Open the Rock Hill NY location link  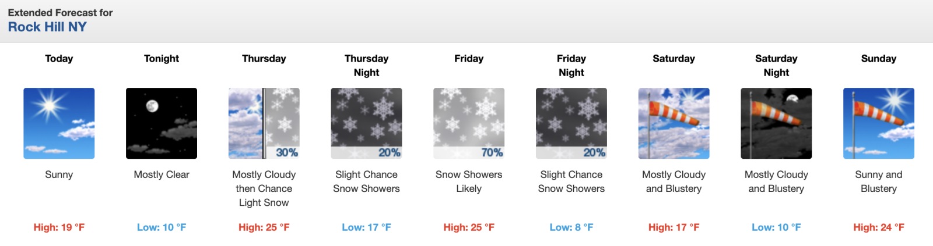[x=47, y=27]
